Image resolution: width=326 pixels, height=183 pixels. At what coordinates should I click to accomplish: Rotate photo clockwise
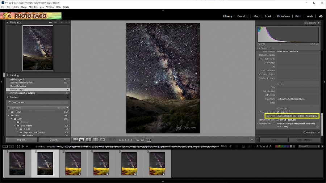(x=143, y=140)
